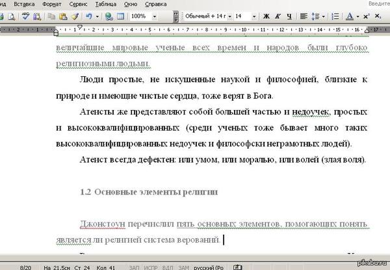Insert a table using the table icon
The image size is (390, 270).
pos(120,16)
